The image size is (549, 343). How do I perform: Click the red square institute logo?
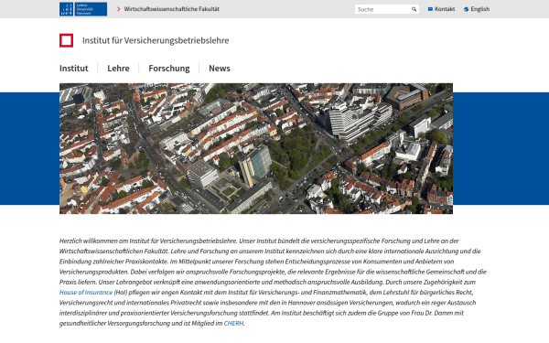[x=66, y=40]
